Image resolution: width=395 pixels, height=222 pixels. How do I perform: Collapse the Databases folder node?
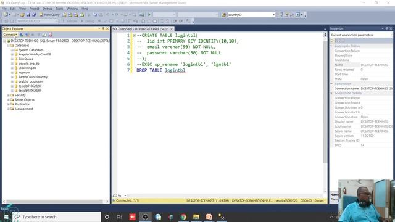(8, 45)
